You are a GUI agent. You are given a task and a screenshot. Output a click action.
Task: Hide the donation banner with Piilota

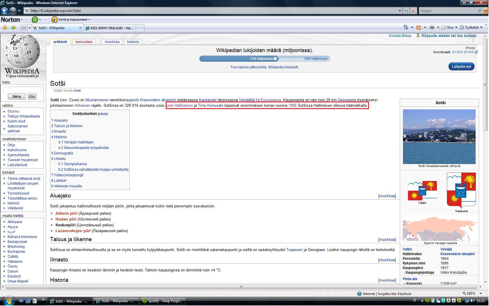(x=470, y=48)
